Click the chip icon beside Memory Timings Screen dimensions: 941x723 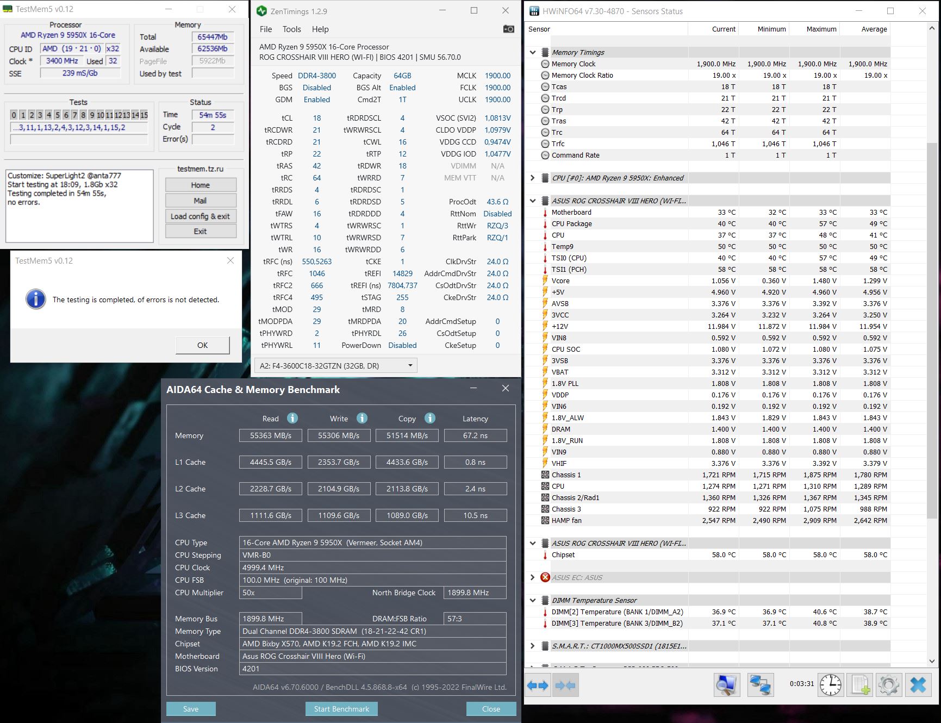pyautogui.click(x=545, y=52)
